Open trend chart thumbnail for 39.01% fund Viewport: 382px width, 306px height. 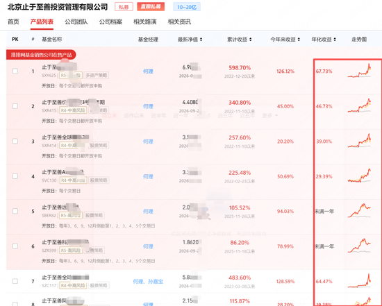359,141
